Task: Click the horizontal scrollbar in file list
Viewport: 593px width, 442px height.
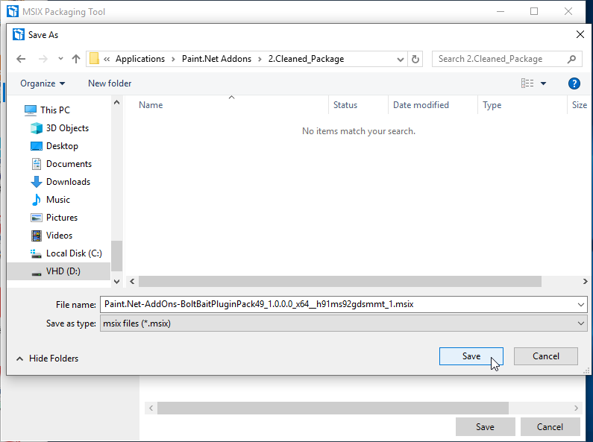Action: coord(339,282)
